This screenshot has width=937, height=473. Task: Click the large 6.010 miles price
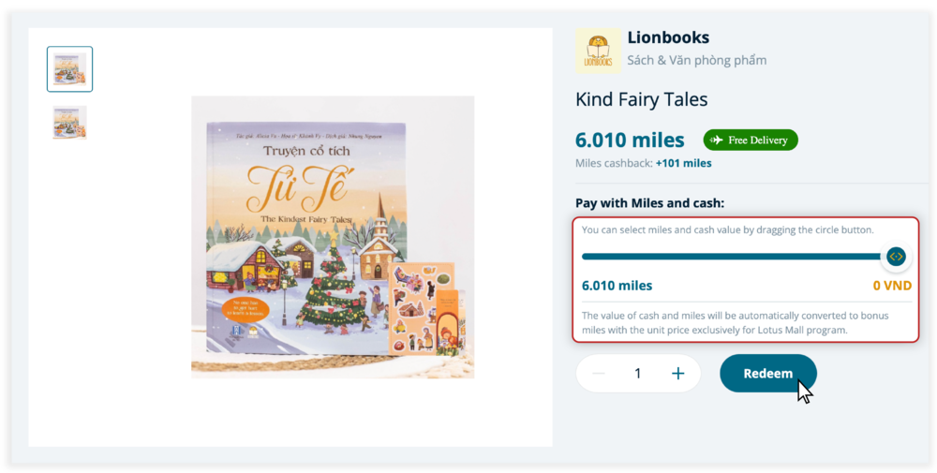[x=630, y=140]
